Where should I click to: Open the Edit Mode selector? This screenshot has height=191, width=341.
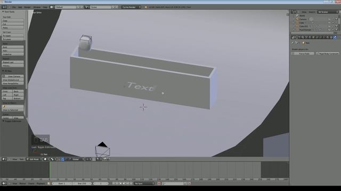coord(34,159)
